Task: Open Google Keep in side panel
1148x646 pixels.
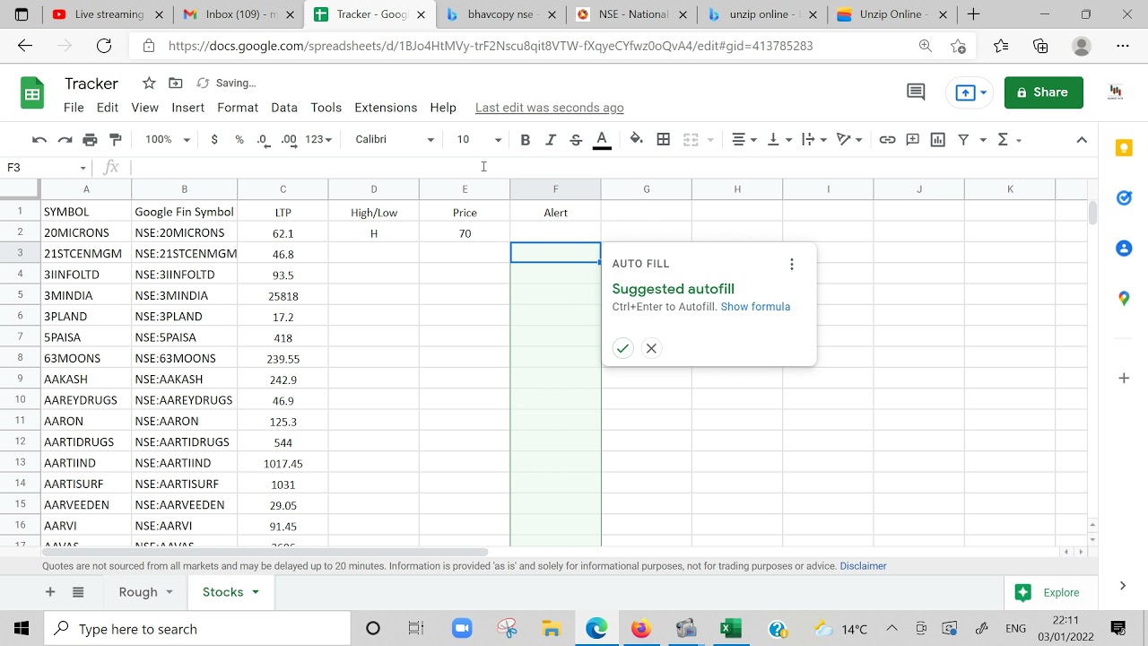Action: point(1124,149)
